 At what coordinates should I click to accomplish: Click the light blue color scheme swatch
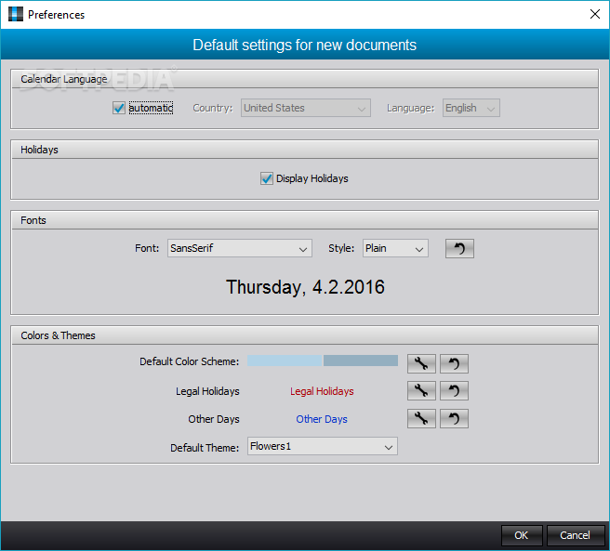pos(285,361)
